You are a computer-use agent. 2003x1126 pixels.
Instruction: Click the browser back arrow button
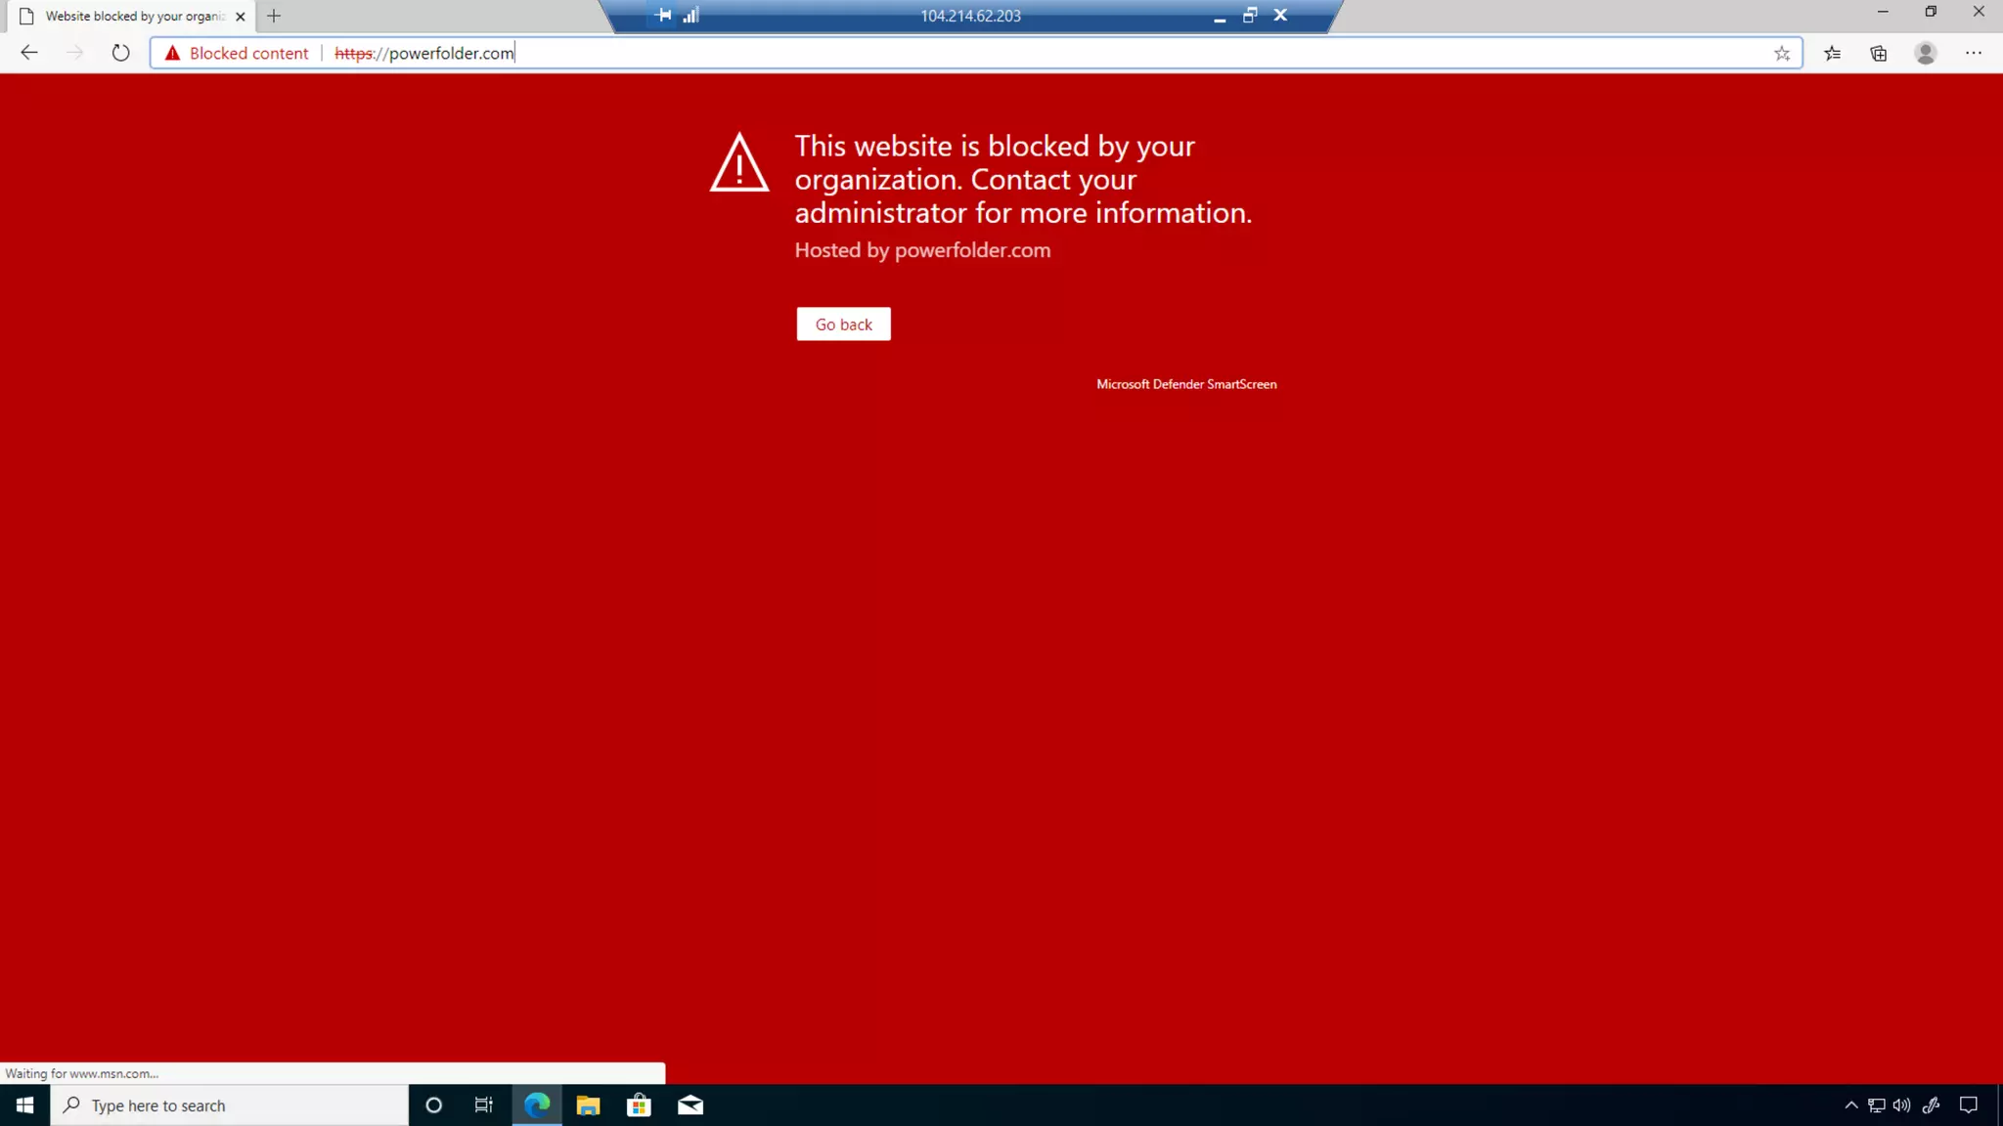(x=28, y=53)
